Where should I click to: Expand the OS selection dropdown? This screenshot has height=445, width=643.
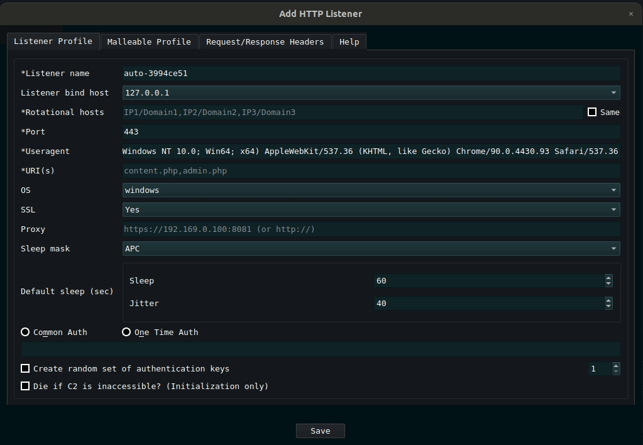371,190
